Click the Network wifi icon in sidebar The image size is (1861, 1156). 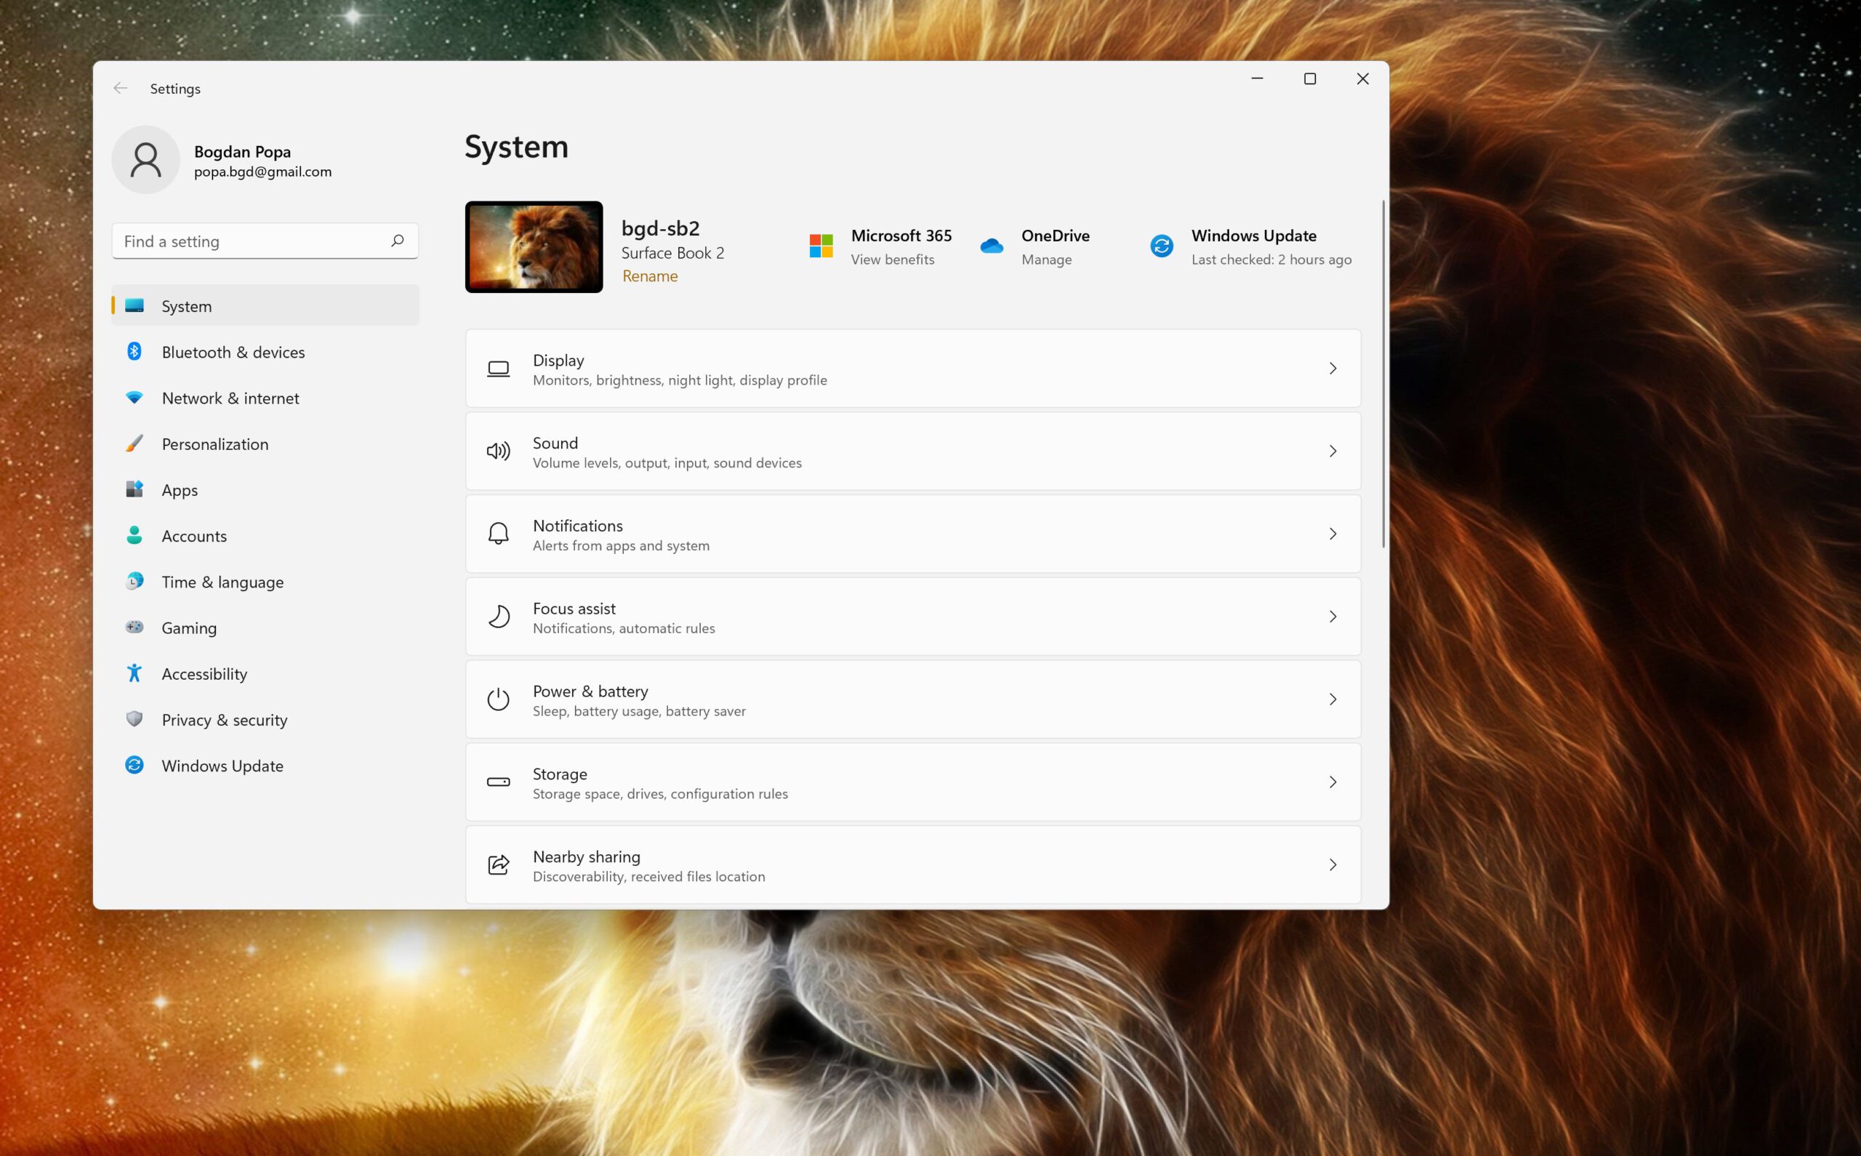tap(134, 398)
